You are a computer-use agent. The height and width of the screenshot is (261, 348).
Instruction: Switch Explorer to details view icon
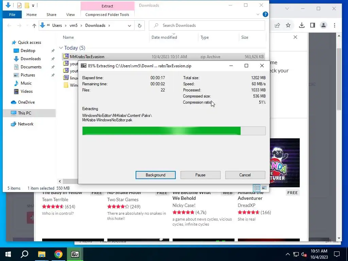pos(257,188)
